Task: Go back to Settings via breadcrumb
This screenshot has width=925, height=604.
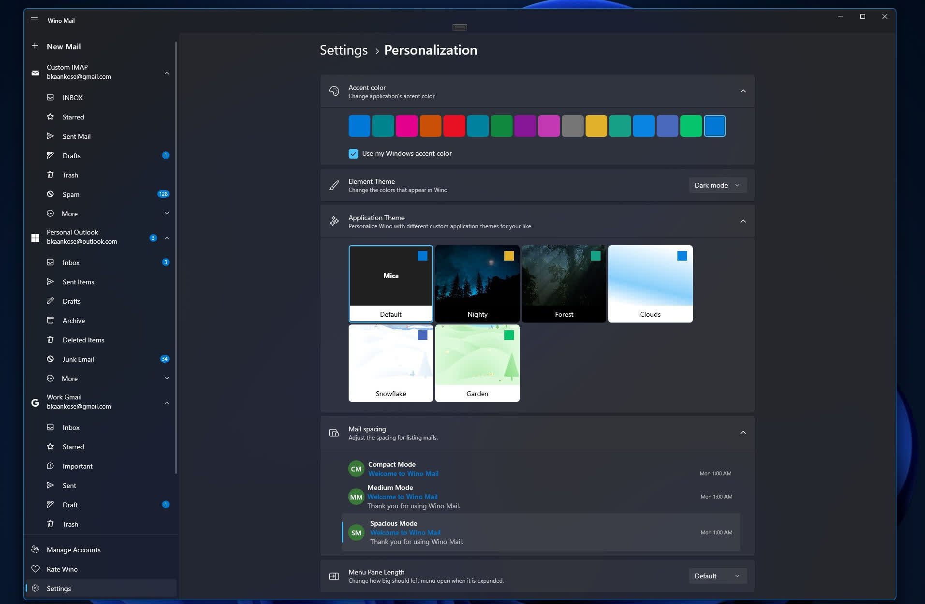Action: (343, 50)
